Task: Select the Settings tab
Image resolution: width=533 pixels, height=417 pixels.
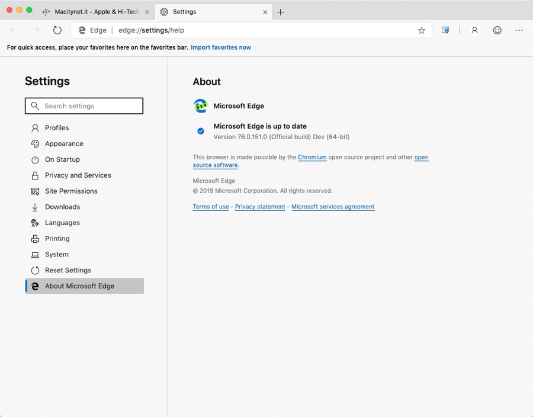Action: [207, 12]
